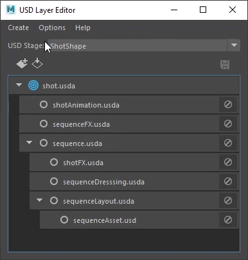Select the sequenceDresssing.usda layer name
This screenshot has width=248, height=260.
pos(103,182)
